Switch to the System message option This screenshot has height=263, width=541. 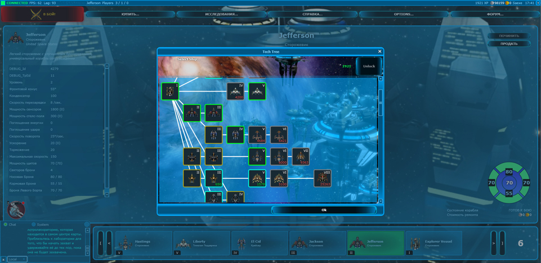click(34, 224)
